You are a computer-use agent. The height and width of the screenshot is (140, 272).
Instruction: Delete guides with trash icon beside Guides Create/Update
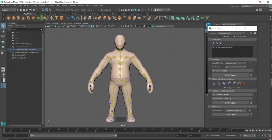click(x=251, y=75)
